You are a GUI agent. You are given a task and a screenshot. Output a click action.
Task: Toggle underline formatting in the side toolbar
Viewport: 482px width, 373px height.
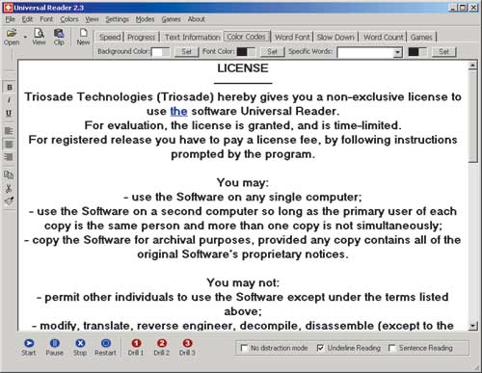pos(10,113)
